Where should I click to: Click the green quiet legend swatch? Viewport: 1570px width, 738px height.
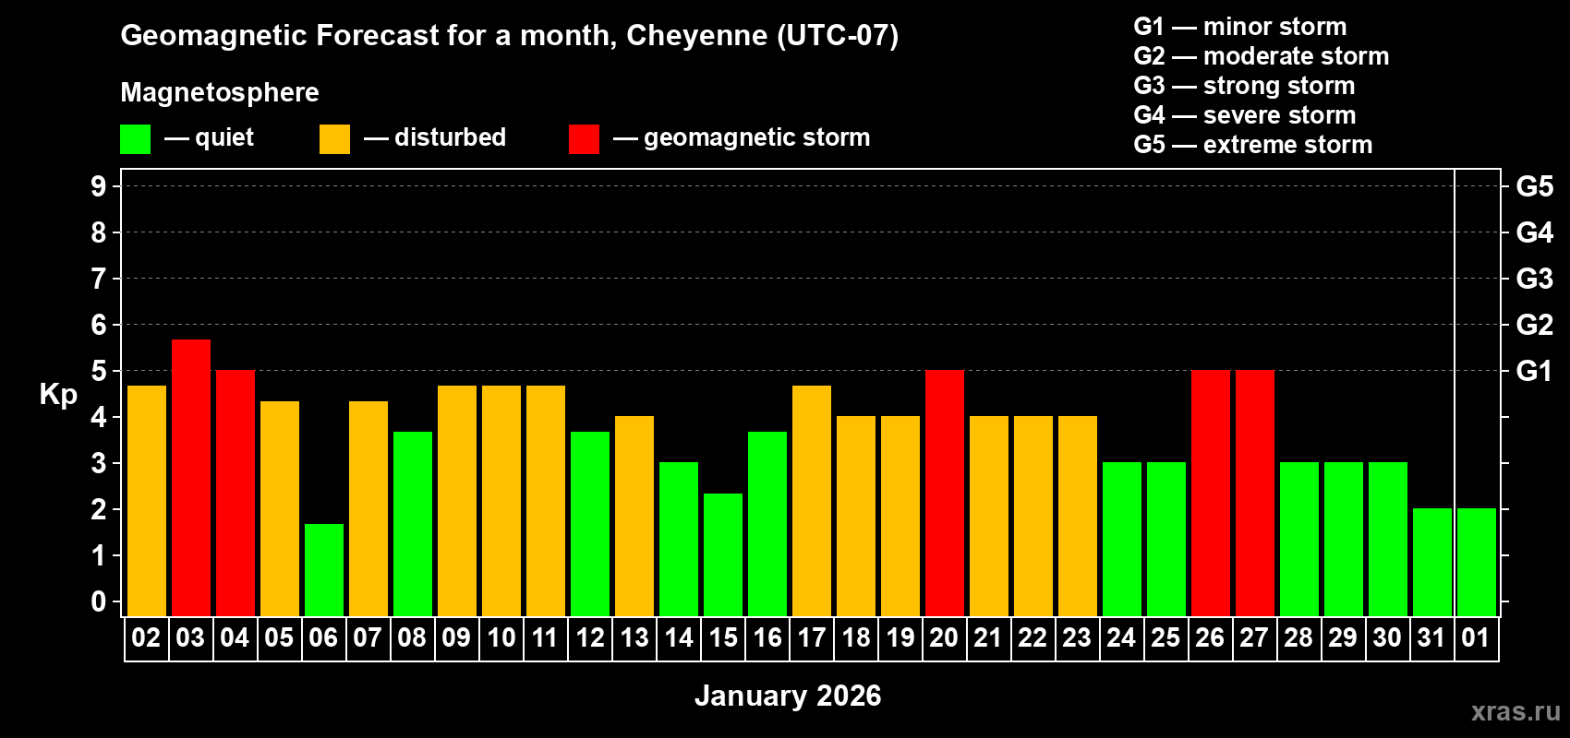135,139
